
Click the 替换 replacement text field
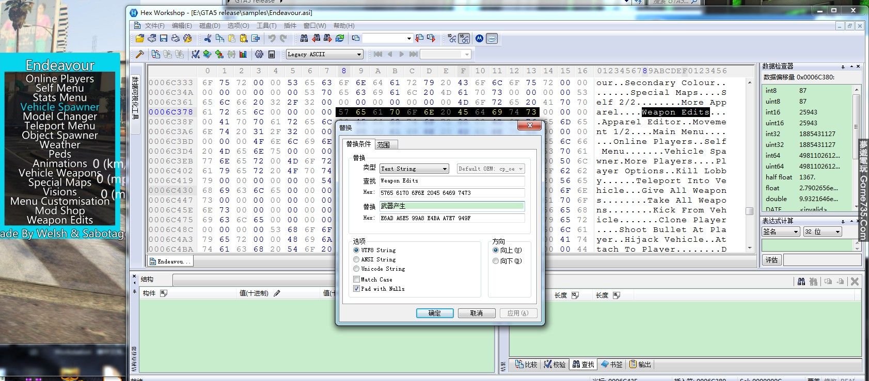(452, 206)
